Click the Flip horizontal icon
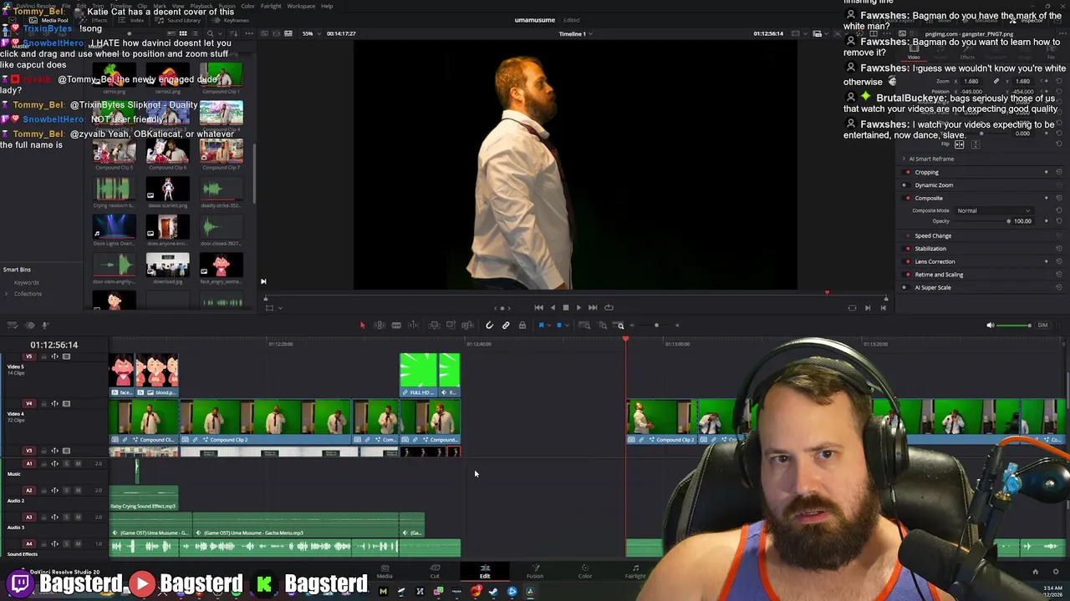 coord(959,144)
